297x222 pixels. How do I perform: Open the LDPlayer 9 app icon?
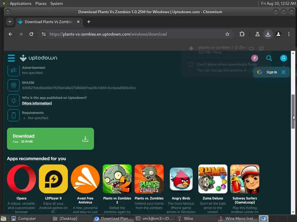pyautogui.click(x=53, y=179)
